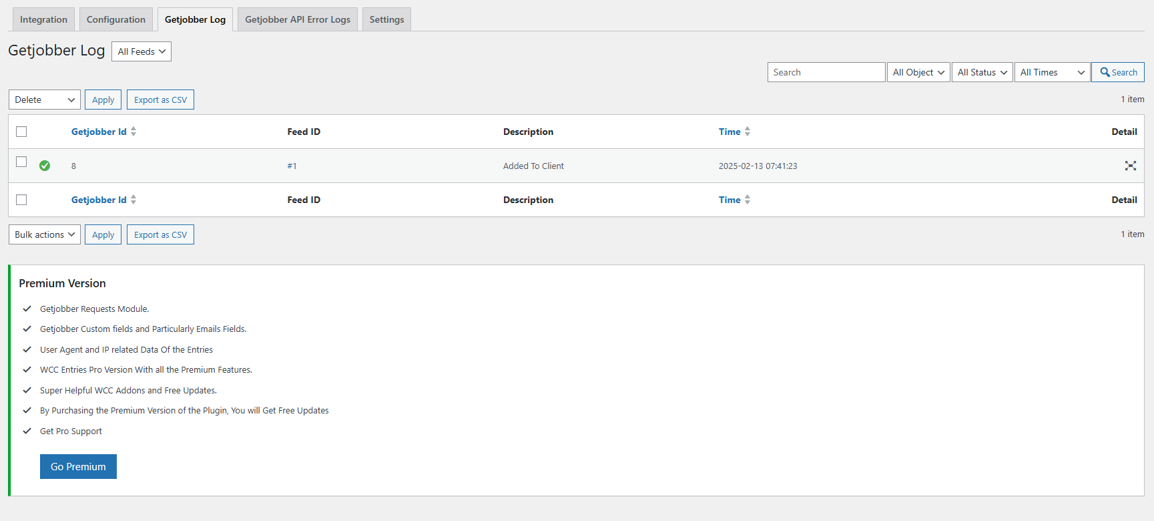Image resolution: width=1154 pixels, height=521 pixels.
Task: Sort by top Getjobber Id column header
Action: coord(99,132)
